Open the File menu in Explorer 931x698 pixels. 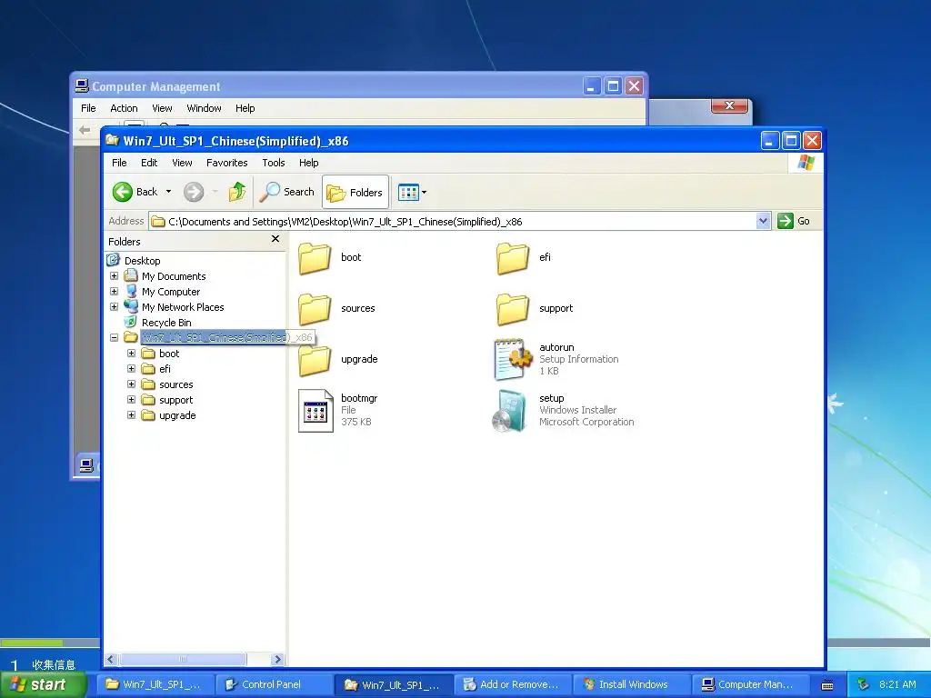(x=119, y=163)
